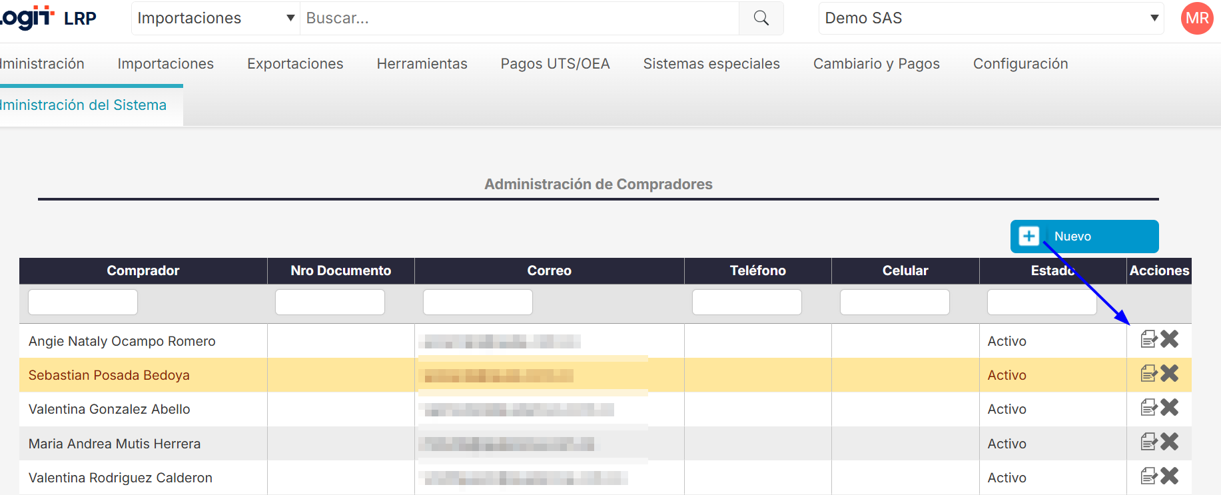
Task: Open the Demo SAS company dropdown
Action: (991, 18)
